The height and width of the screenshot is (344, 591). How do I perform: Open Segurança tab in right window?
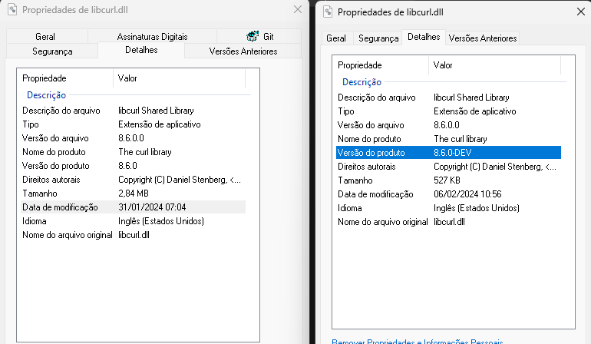(378, 38)
